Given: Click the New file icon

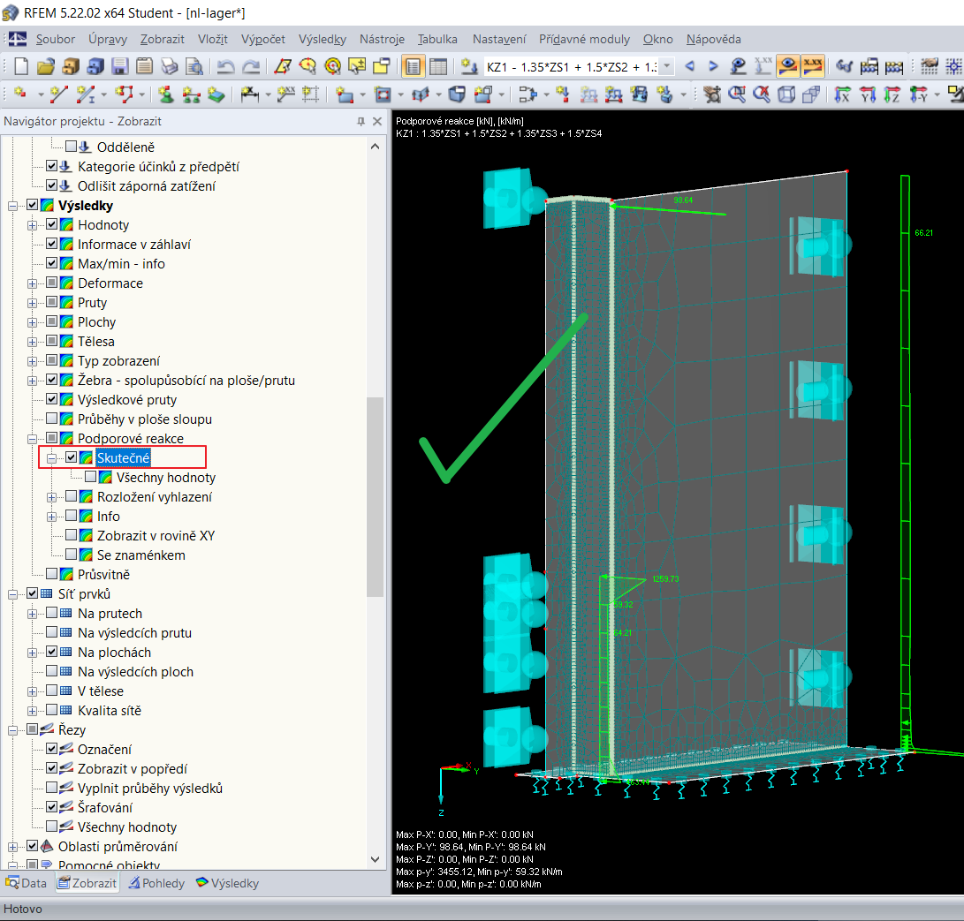Looking at the screenshot, I should pos(21,66).
